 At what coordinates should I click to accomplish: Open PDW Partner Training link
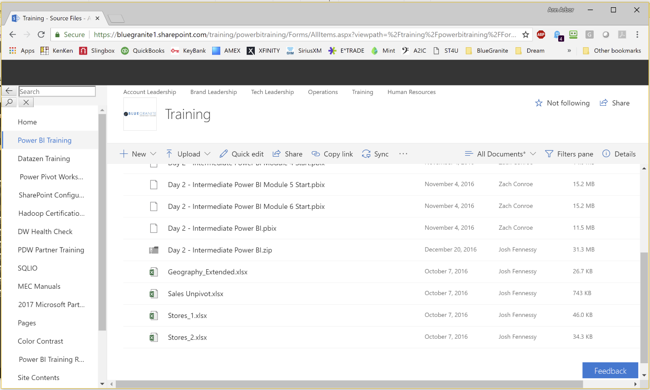[x=51, y=250]
